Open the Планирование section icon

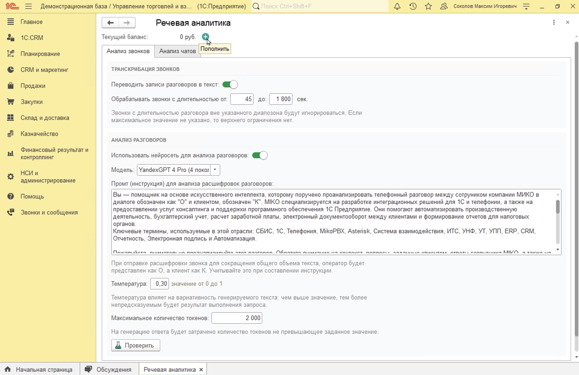[x=10, y=54]
